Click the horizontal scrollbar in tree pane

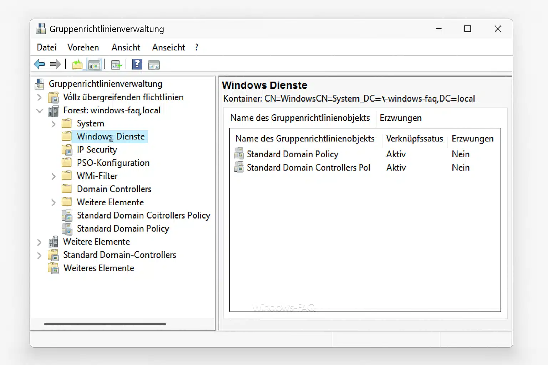pos(105,324)
